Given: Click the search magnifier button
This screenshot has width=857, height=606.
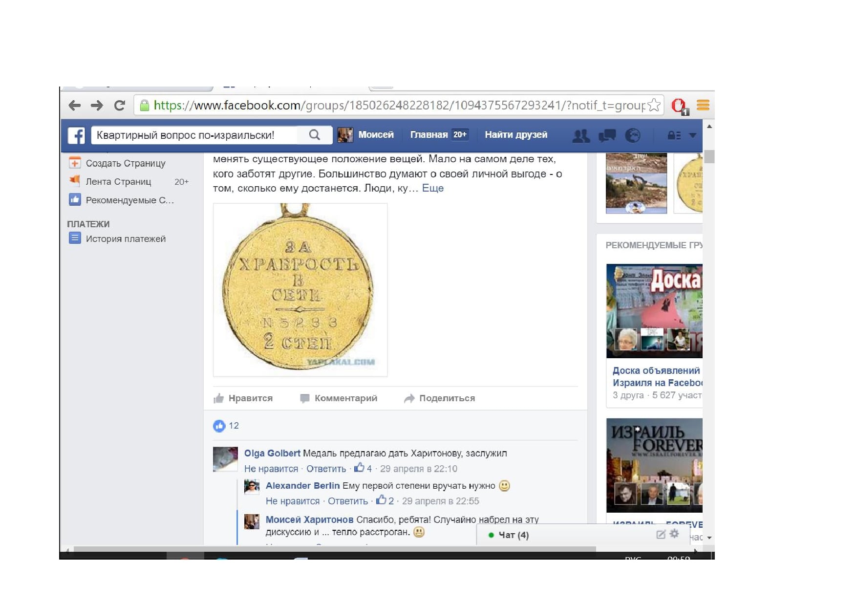Looking at the screenshot, I should coord(315,135).
